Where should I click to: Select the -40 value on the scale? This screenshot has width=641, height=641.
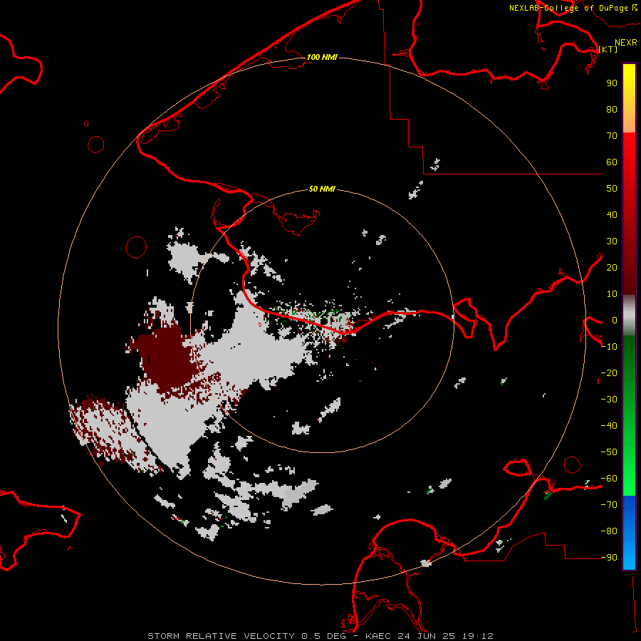(609, 426)
